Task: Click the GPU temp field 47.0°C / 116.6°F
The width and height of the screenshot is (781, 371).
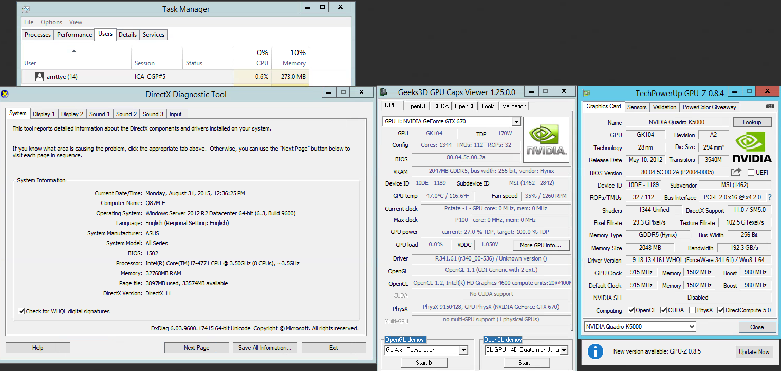Action: (x=448, y=196)
